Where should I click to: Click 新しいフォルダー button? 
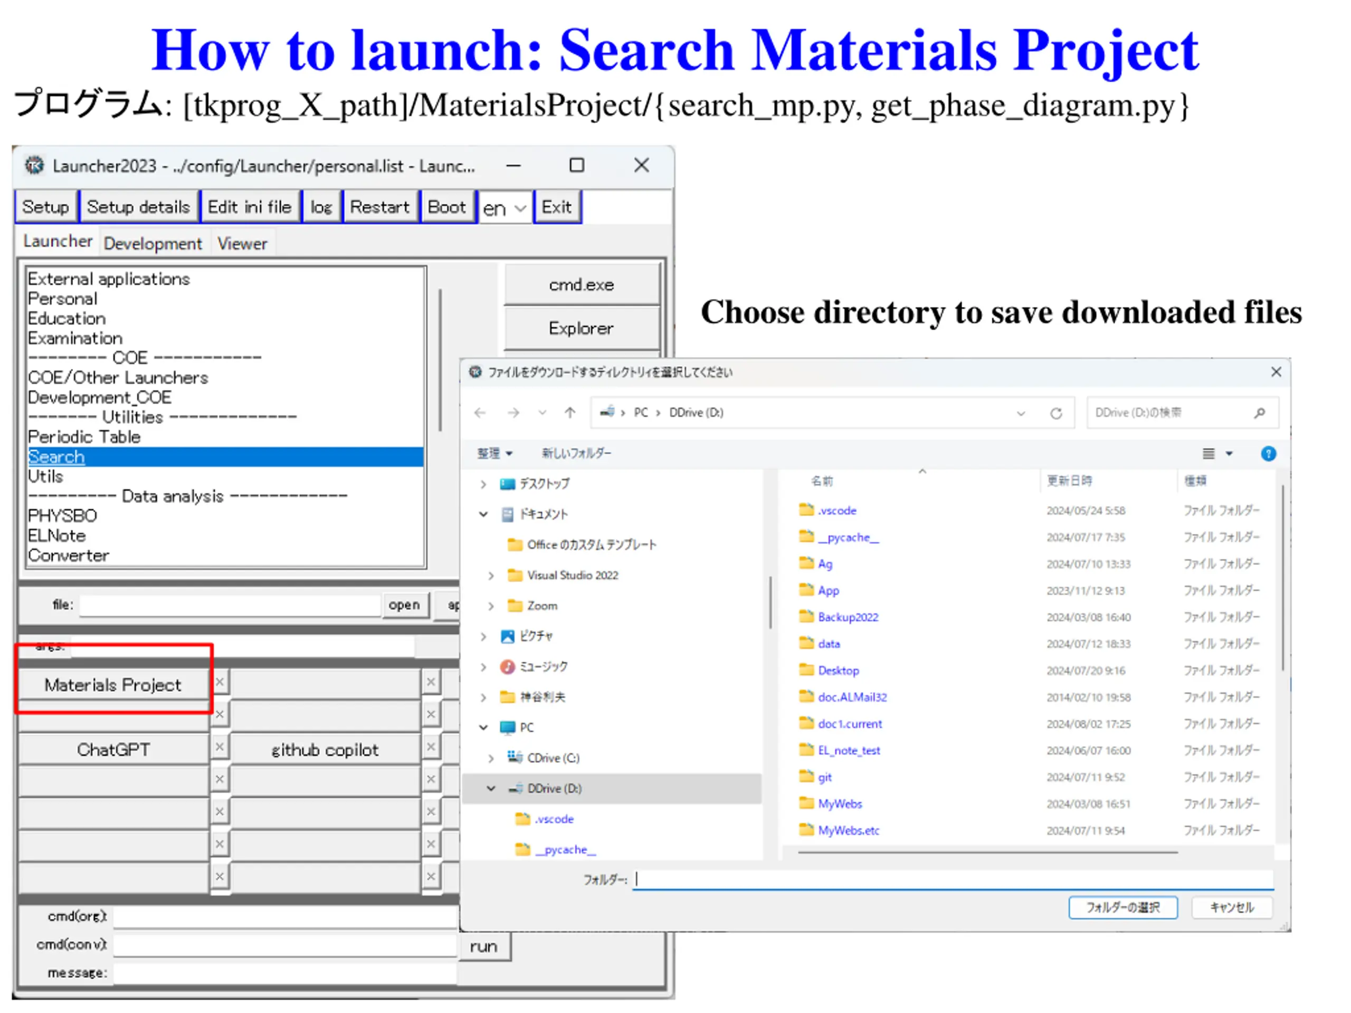[x=576, y=453]
